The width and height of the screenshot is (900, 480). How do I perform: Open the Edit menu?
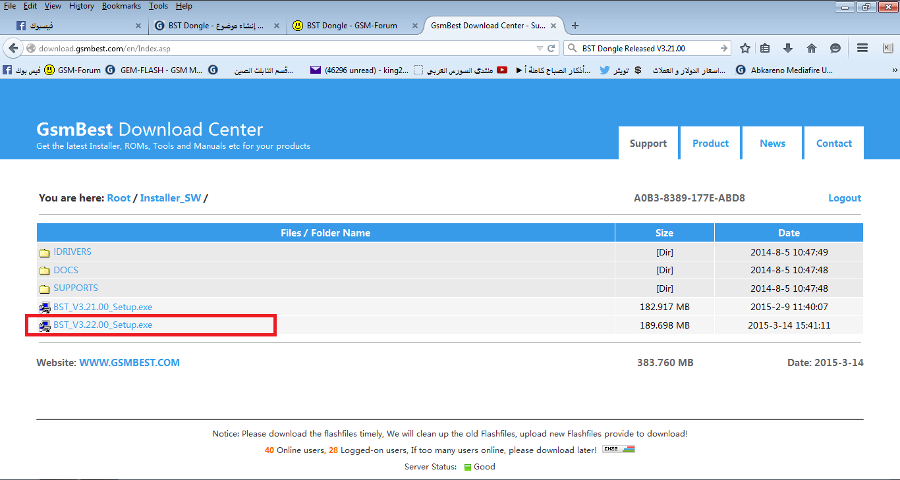[x=30, y=6]
